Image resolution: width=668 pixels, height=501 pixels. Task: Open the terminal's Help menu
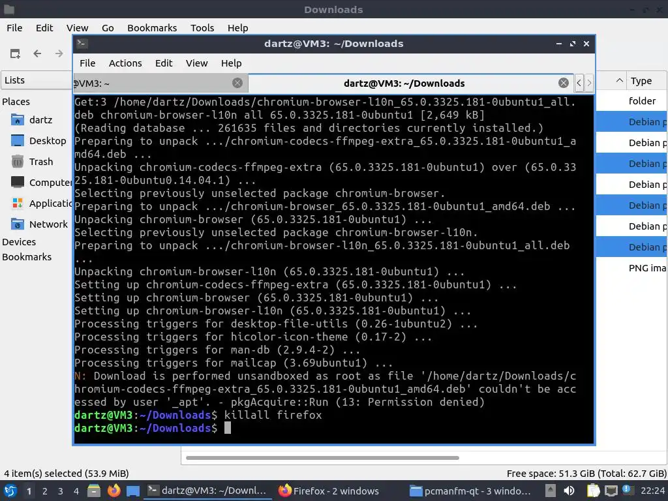click(232, 63)
